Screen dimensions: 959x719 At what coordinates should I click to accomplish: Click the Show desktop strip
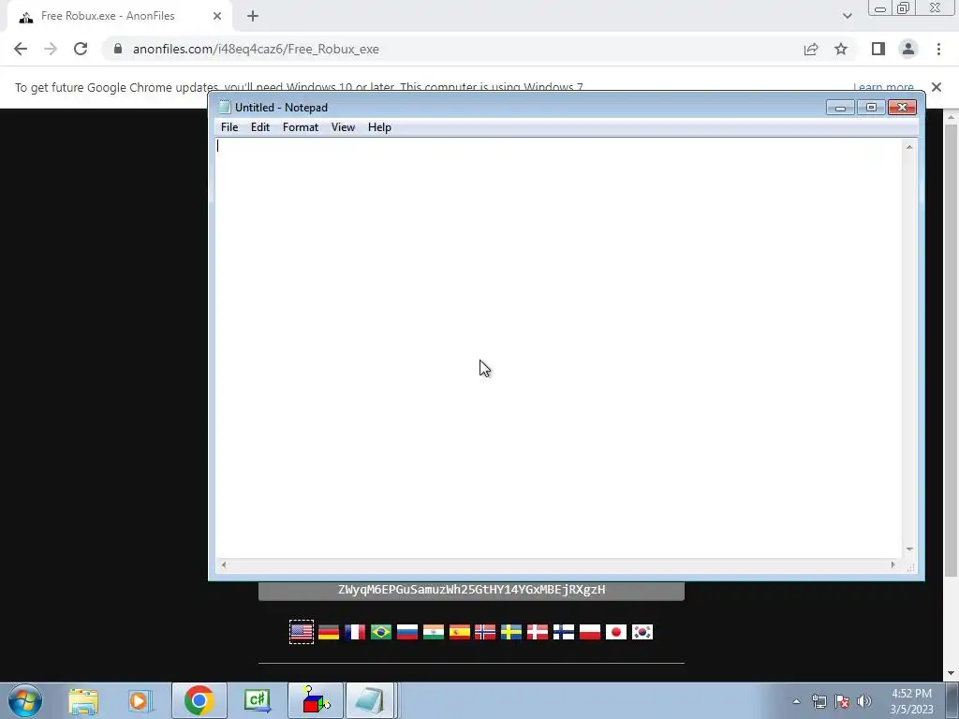952,700
